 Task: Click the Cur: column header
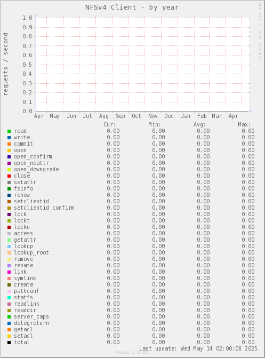click(109, 125)
